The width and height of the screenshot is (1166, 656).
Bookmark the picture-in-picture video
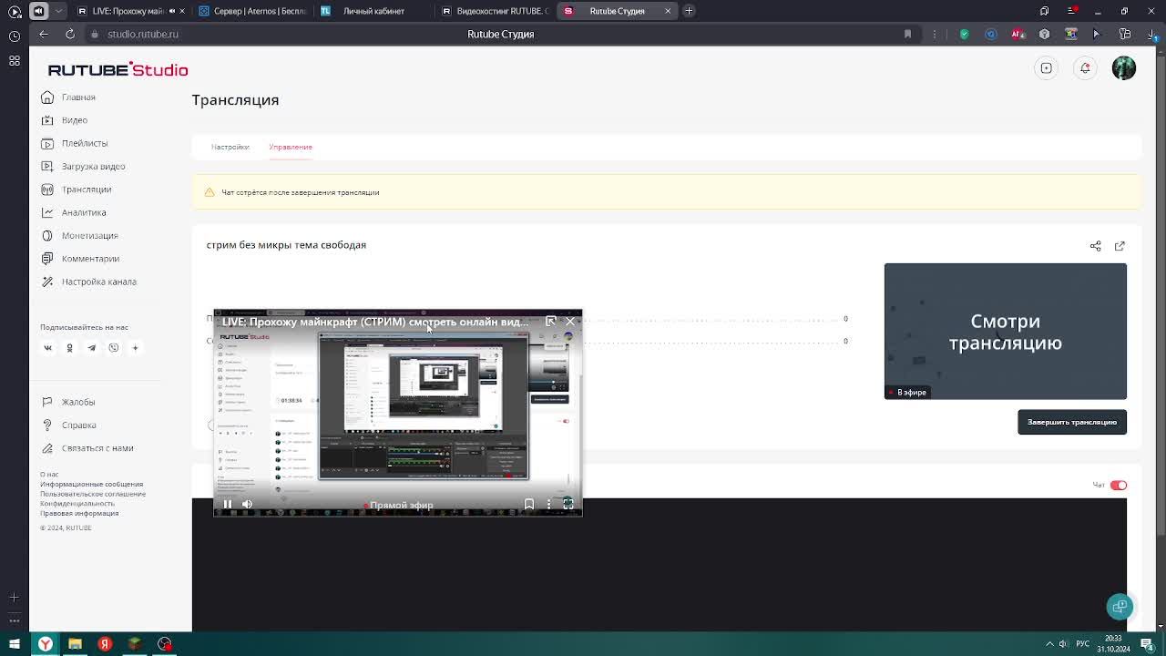click(529, 504)
